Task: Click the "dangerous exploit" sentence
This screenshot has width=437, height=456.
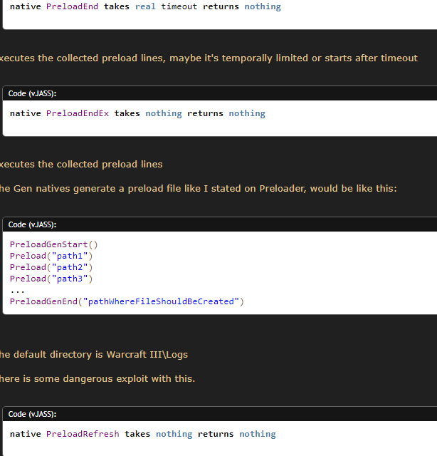Action: click(96, 378)
